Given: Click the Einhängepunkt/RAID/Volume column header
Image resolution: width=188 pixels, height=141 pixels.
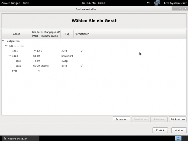Looking at the screenshot, I should coord(50,34).
